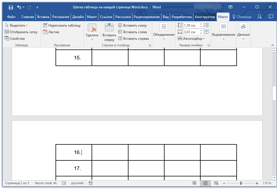Click the row height field showing 1,28 см

pyautogui.click(x=191, y=25)
